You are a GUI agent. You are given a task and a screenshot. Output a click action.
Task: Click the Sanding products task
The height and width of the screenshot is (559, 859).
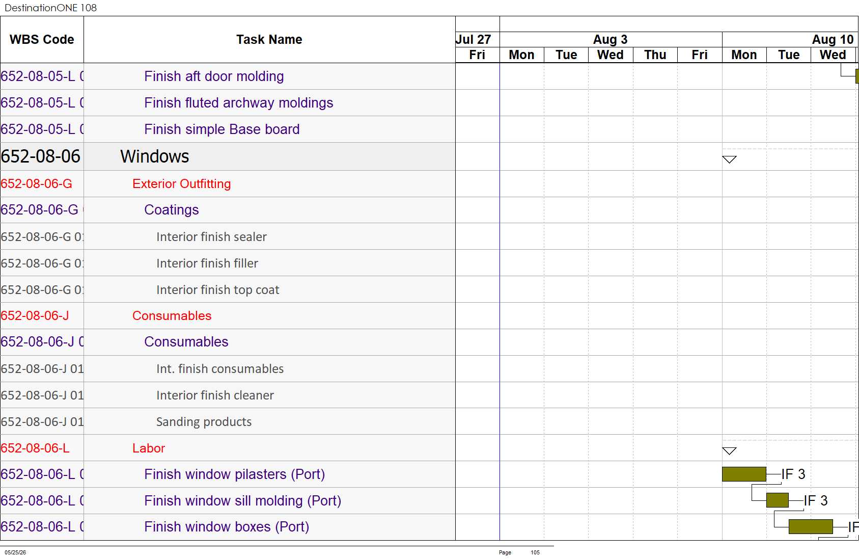point(204,422)
